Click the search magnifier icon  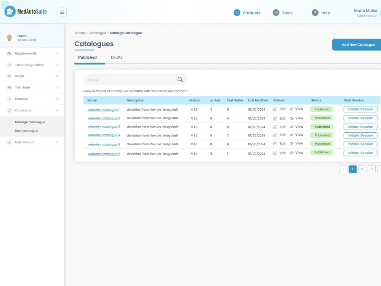pyautogui.click(x=180, y=80)
